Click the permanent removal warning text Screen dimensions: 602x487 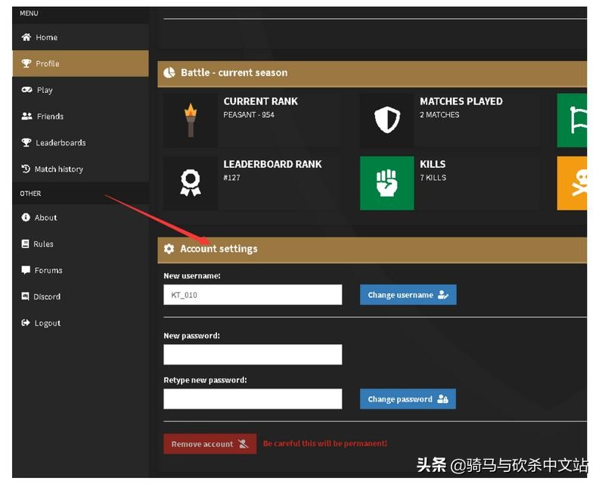(x=325, y=444)
